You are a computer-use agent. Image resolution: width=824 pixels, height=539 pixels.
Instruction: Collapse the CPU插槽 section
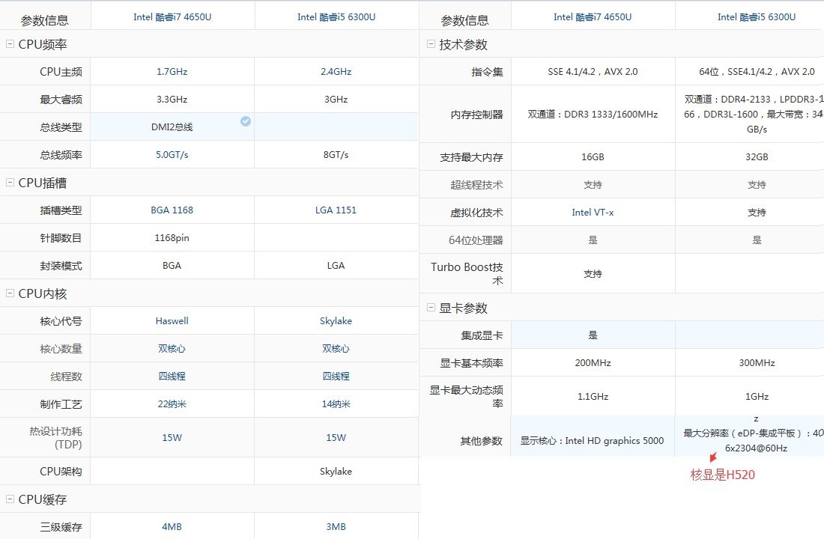10,183
